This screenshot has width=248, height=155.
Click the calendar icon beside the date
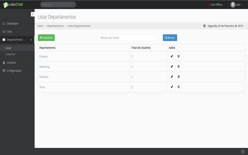[204, 26]
